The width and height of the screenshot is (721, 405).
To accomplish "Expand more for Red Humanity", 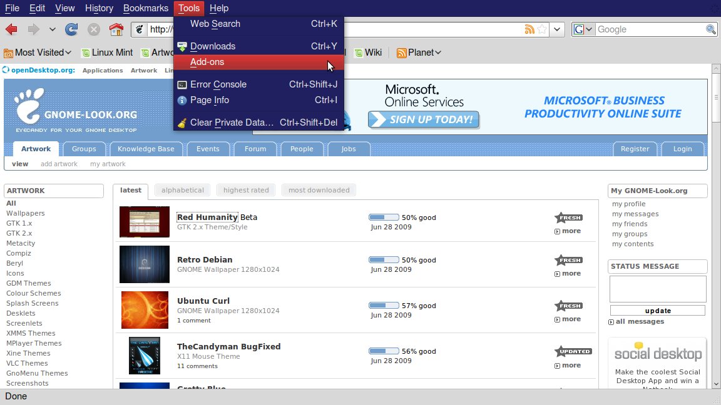I will (568, 231).
